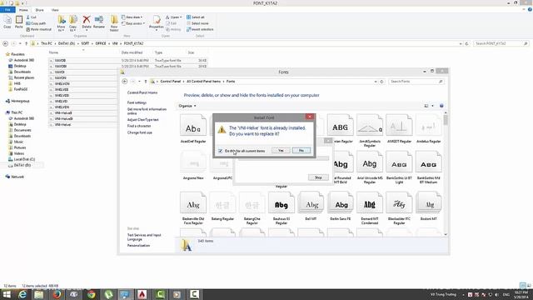The height and width of the screenshot is (300, 533).
Task: Click Explorer's back navigation arrow
Action: tap(6, 43)
